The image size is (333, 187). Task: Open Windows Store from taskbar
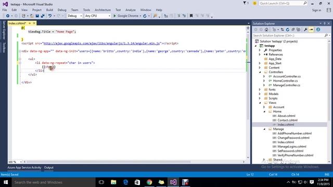(137, 182)
